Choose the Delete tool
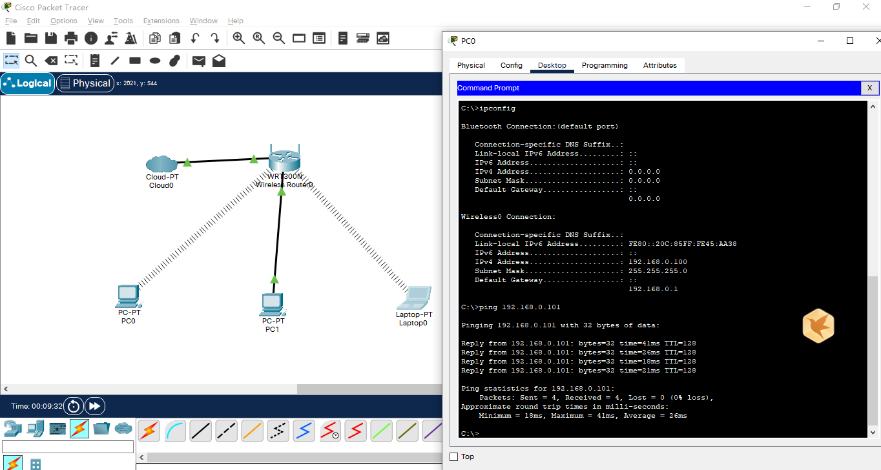Viewport: 881px width, 470px height. point(51,61)
